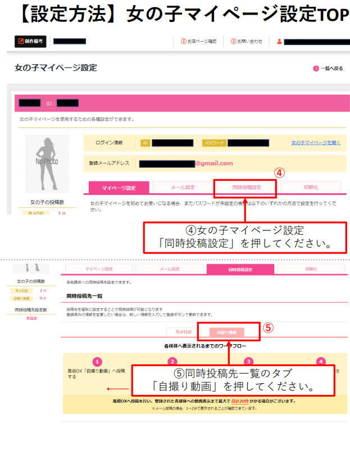This screenshot has height=458, width=350.
Task: Click the 登録メールアドレス gmail.com value
Action: coord(214,163)
